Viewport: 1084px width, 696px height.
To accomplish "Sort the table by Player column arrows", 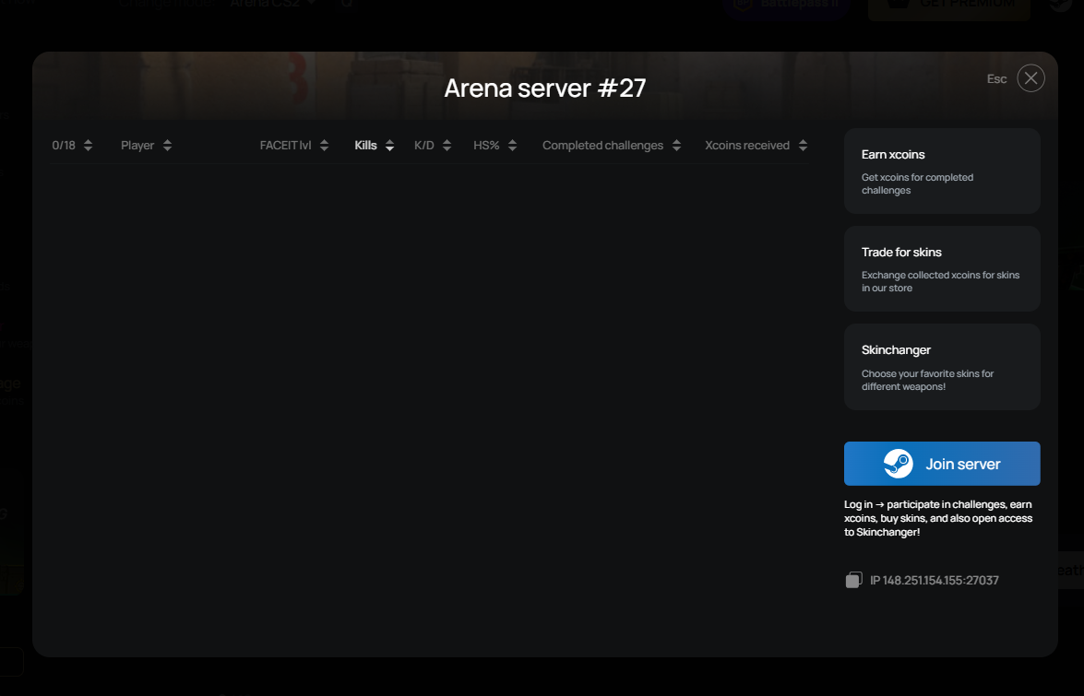I will click(167, 146).
